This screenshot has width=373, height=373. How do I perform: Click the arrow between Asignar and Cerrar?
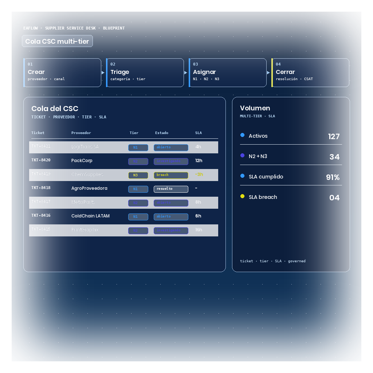(x=268, y=72)
